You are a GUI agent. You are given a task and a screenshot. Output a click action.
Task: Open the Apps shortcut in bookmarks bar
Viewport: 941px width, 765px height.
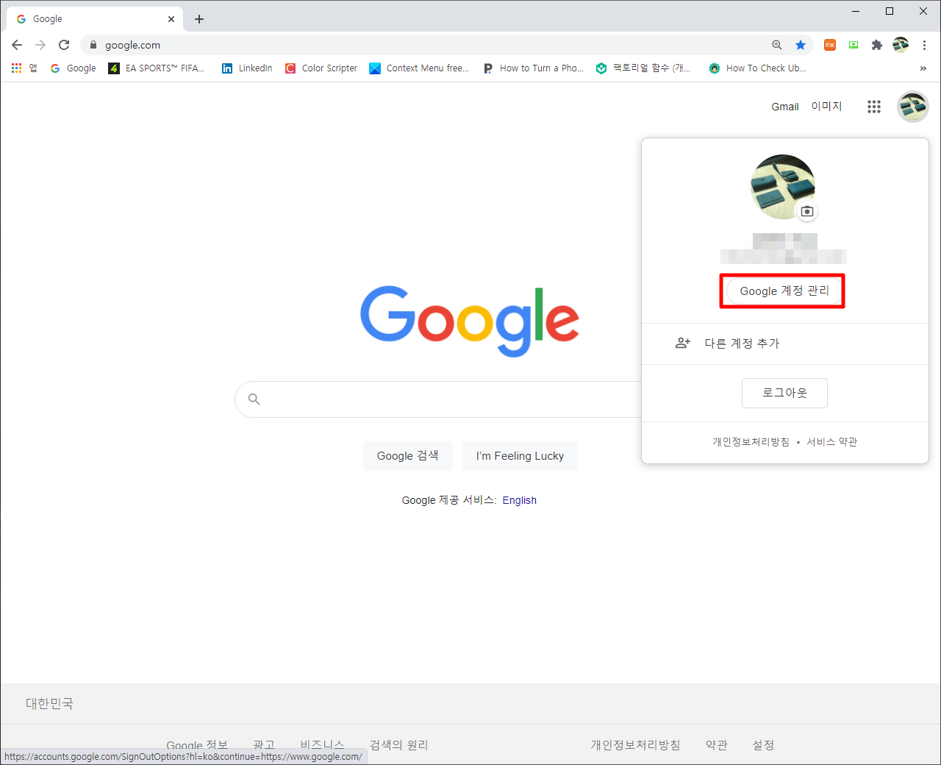click(24, 68)
